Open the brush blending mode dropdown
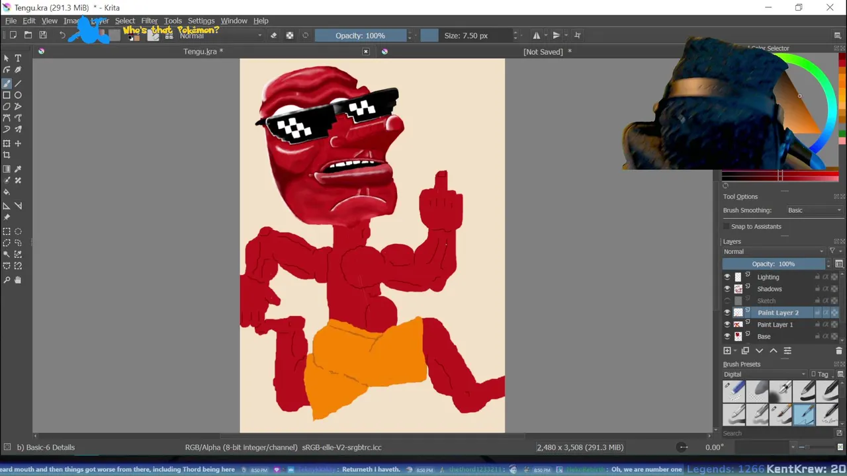The image size is (847, 476). [221, 35]
